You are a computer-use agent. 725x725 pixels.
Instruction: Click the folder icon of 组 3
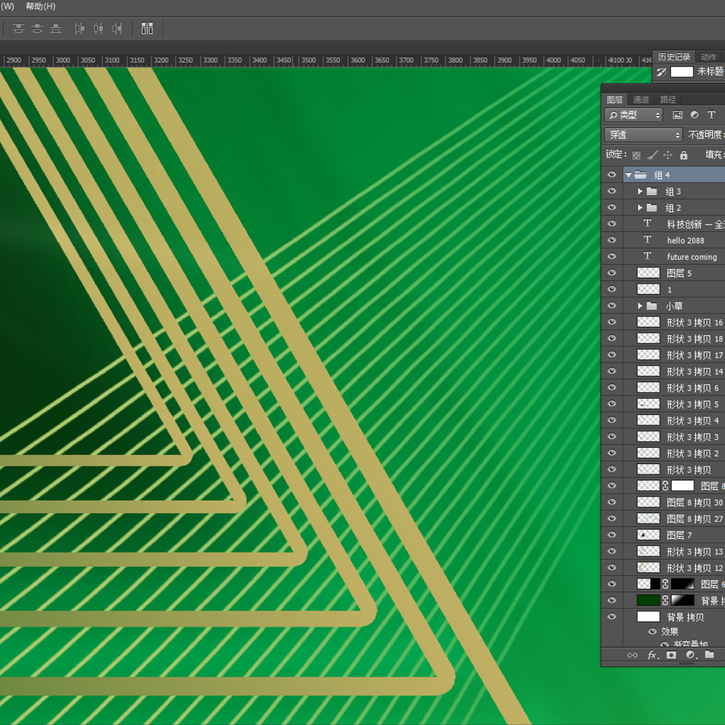[652, 192]
